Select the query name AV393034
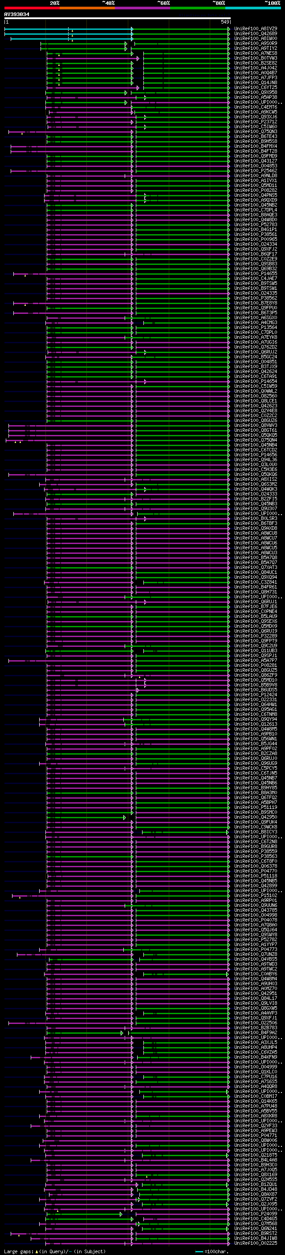 [x=16, y=14]
